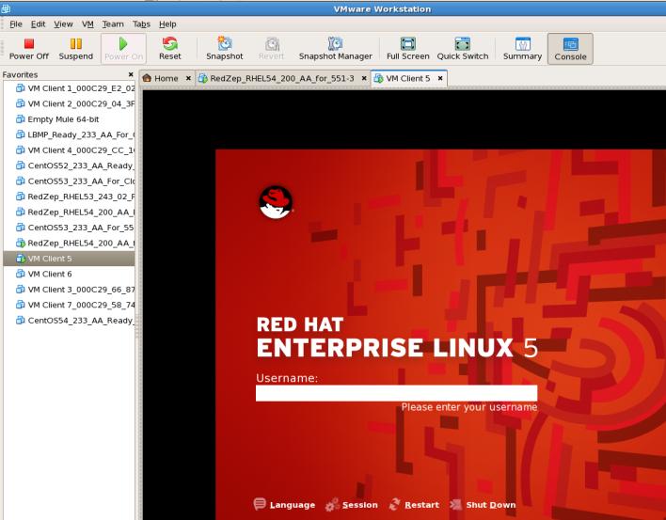Switch to Full Screen mode

click(407, 49)
